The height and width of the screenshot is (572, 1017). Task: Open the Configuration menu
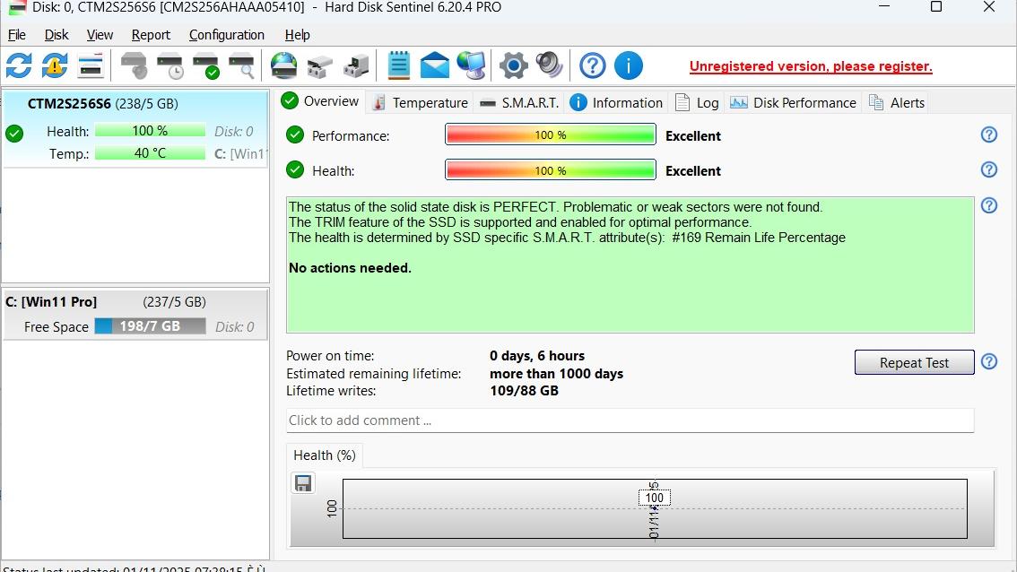click(x=226, y=35)
